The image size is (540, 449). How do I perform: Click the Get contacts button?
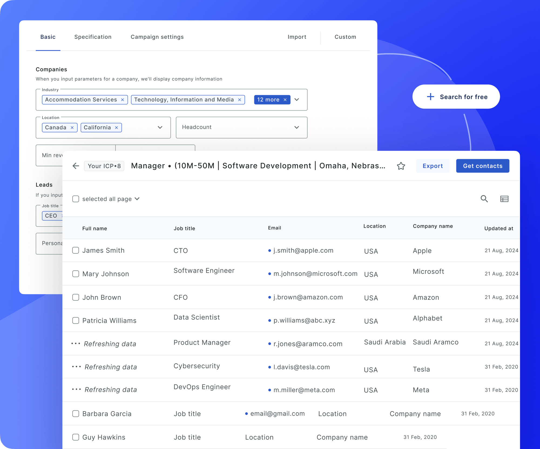click(482, 166)
